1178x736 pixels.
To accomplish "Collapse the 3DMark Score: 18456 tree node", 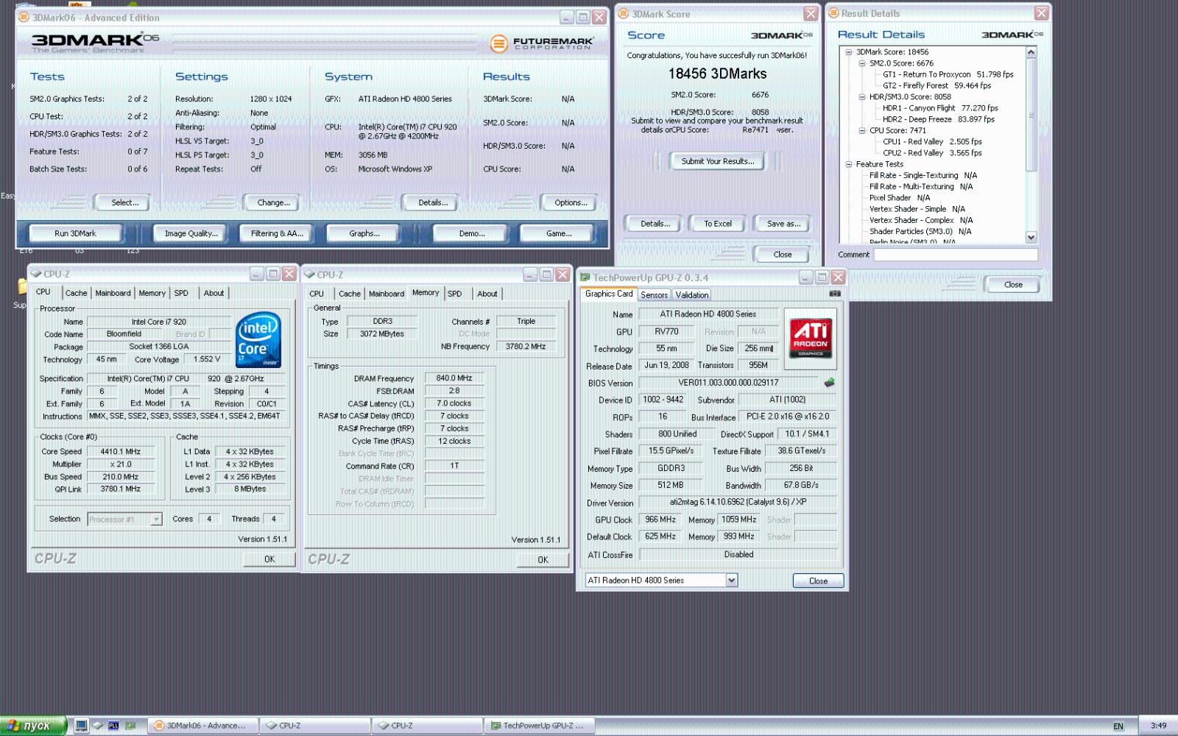I will tap(849, 52).
